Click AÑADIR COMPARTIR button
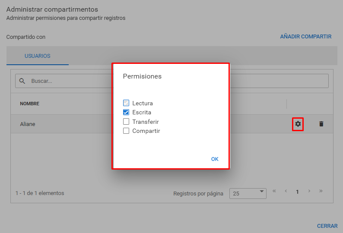Screen dimensions: 343x233 [306, 37]
